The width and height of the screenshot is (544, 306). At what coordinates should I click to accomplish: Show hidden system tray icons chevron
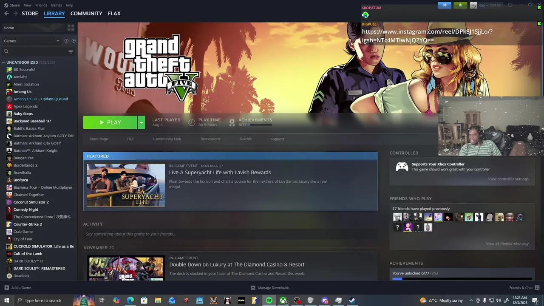(x=471, y=300)
